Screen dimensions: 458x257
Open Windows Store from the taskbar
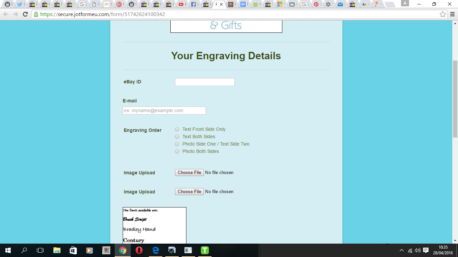click(x=73, y=250)
